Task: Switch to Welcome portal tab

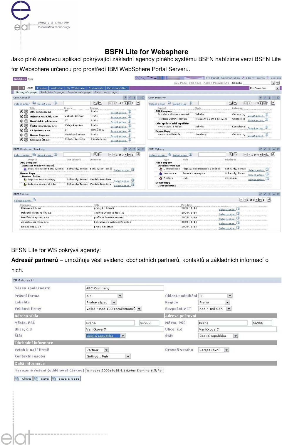Action: tap(56, 88)
